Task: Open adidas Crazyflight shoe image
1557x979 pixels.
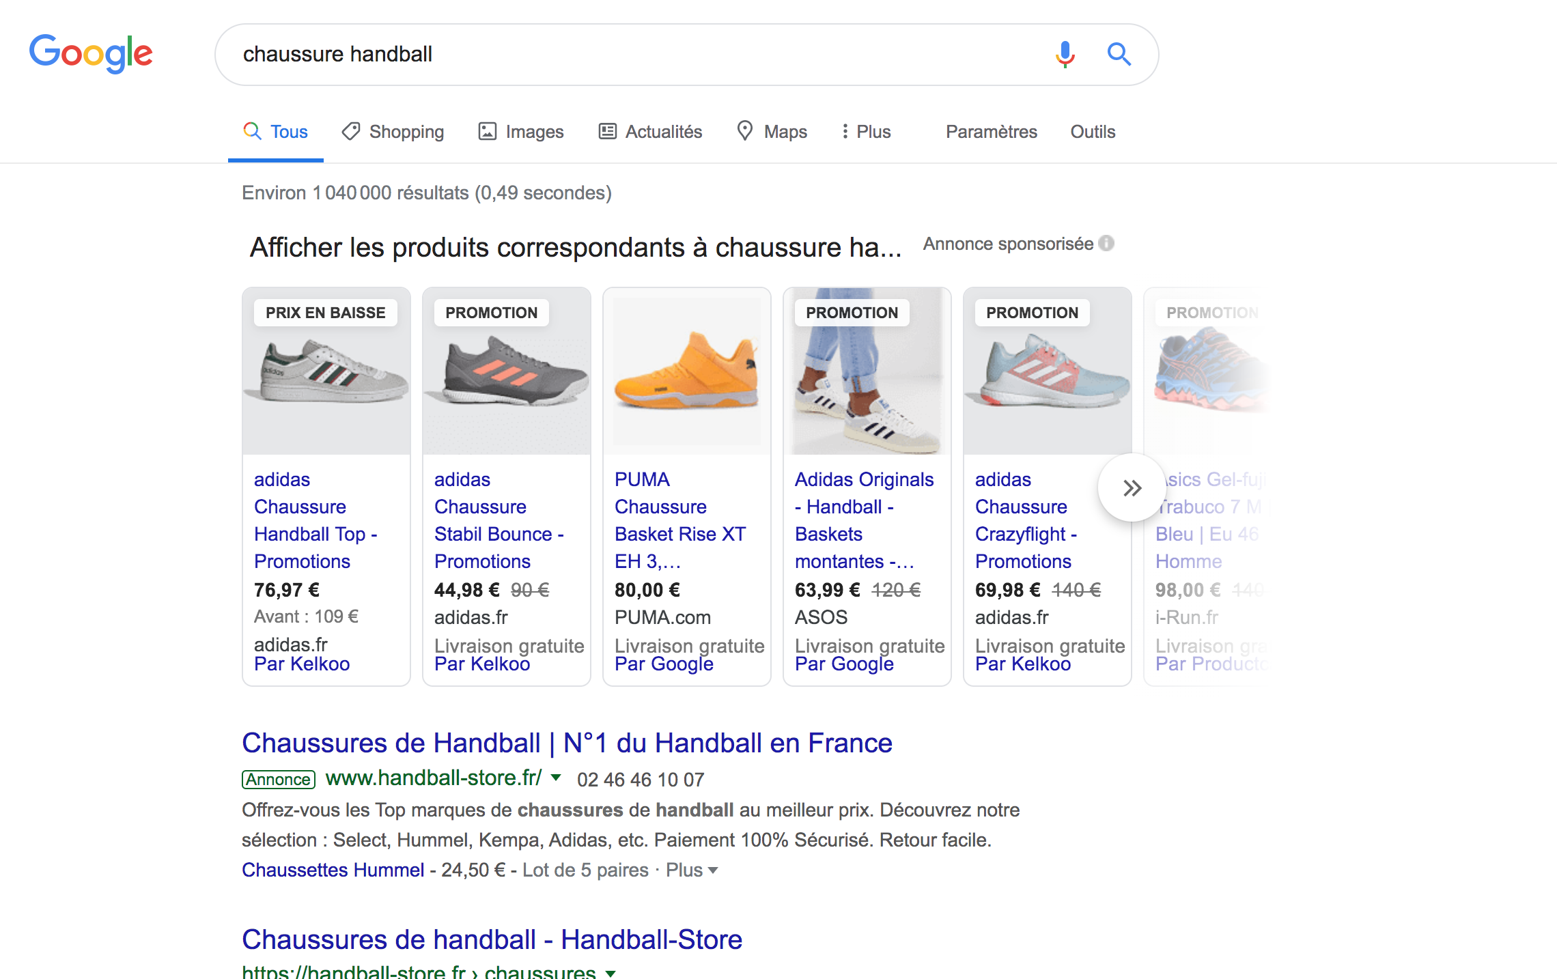Action: tap(1048, 371)
